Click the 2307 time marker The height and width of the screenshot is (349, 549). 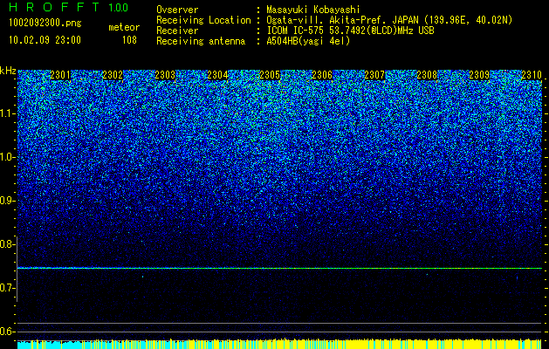pyautogui.click(x=374, y=75)
